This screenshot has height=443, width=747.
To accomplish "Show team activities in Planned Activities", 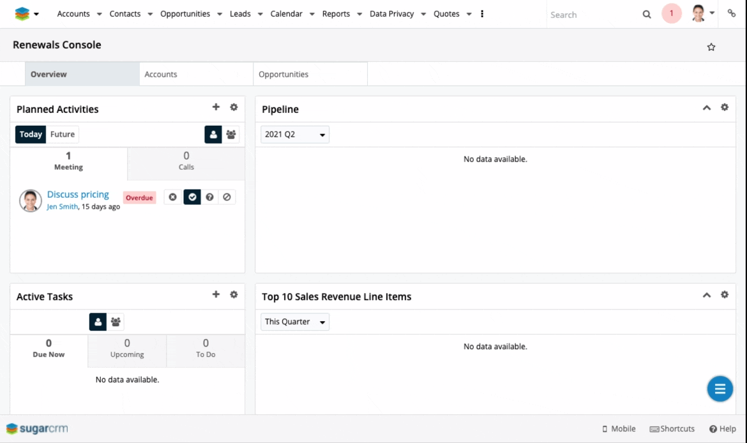I will (x=230, y=135).
